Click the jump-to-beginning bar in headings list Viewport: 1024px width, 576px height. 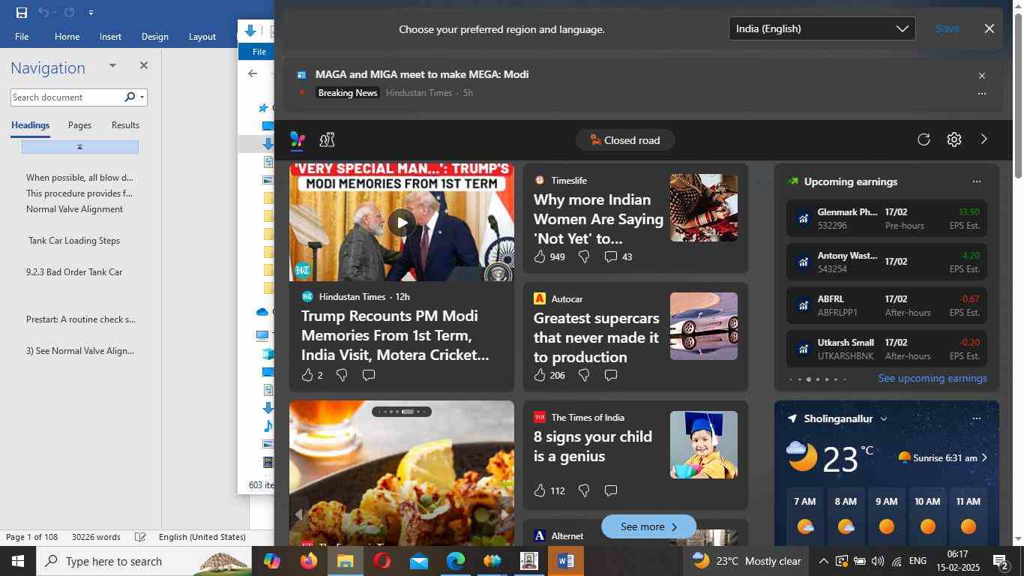pyautogui.click(x=80, y=147)
